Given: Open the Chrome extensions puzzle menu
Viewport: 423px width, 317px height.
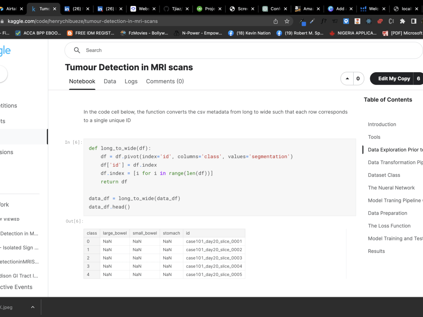Looking at the screenshot, I should (x=403, y=21).
